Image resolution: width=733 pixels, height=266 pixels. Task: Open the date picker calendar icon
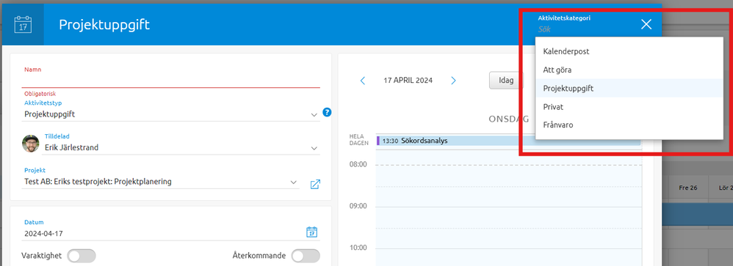(312, 232)
